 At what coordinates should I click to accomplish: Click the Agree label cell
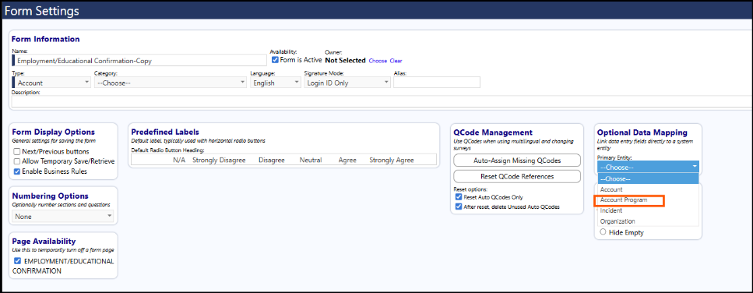pyautogui.click(x=347, y=160)
